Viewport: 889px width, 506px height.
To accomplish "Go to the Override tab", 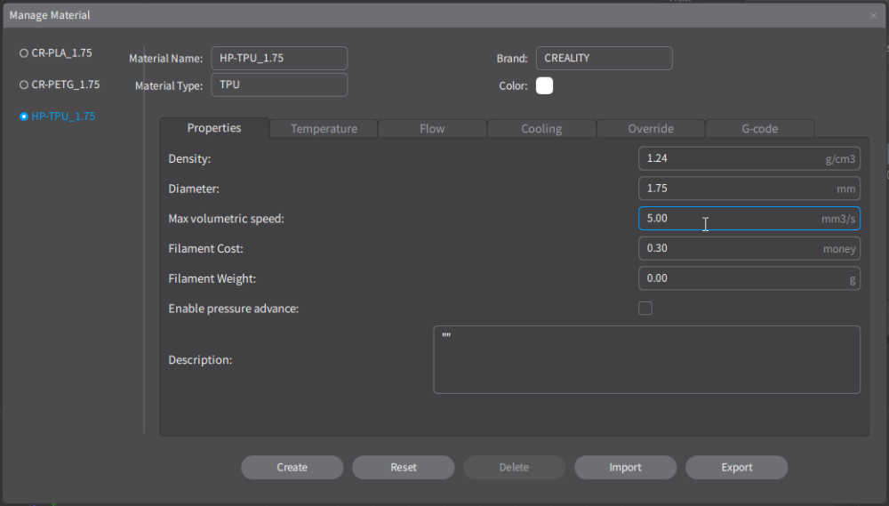I will (651, 129).
